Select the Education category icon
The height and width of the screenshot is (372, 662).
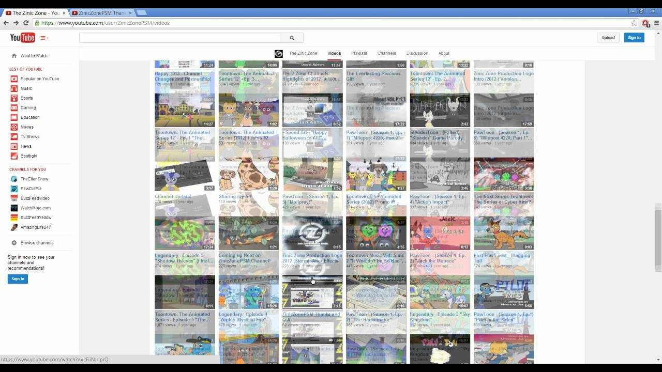[x=14, y=117]
